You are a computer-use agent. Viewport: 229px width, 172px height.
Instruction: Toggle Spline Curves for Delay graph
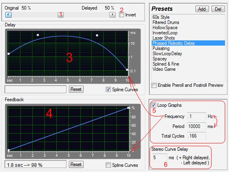[108, 90]
